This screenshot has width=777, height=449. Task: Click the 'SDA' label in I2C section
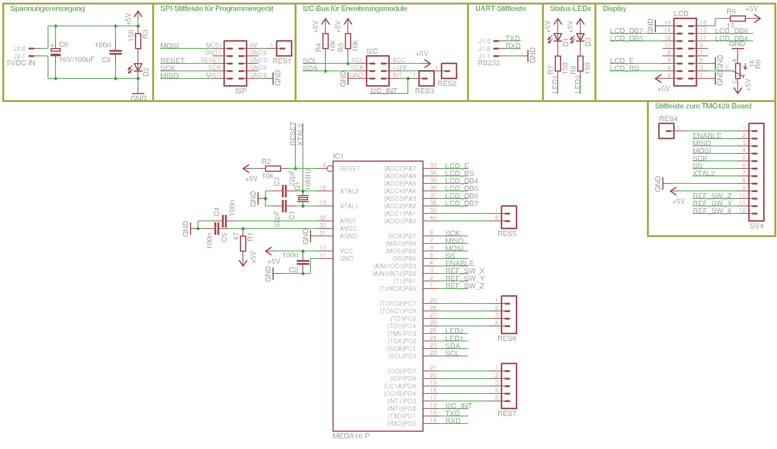pos(310,68)
